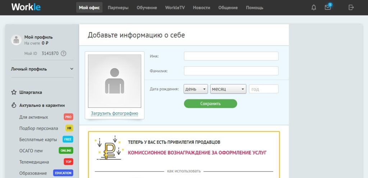Open Обучение menu item
The width and height of the screenshot is (368, 178).
(147, 8)
